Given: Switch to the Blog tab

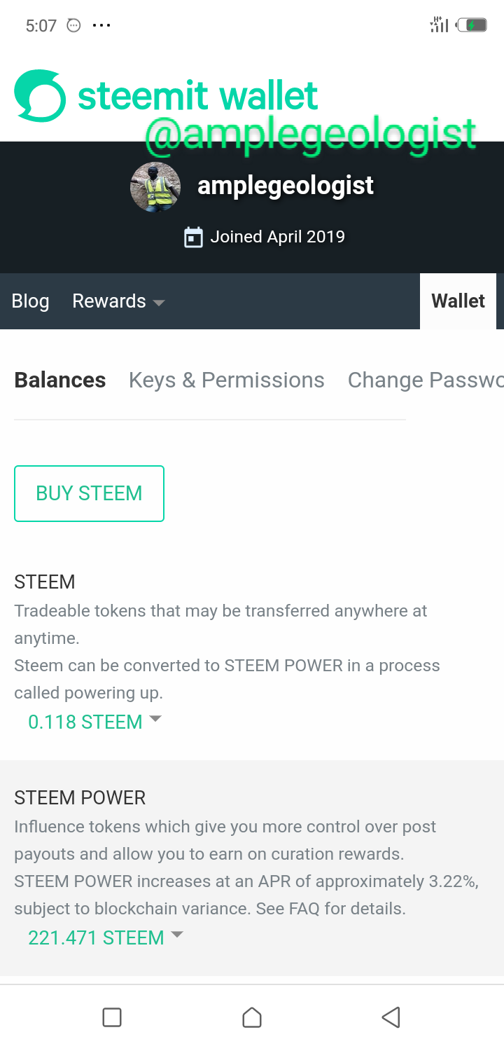Looking at the screenshot, I should (31, 301).
